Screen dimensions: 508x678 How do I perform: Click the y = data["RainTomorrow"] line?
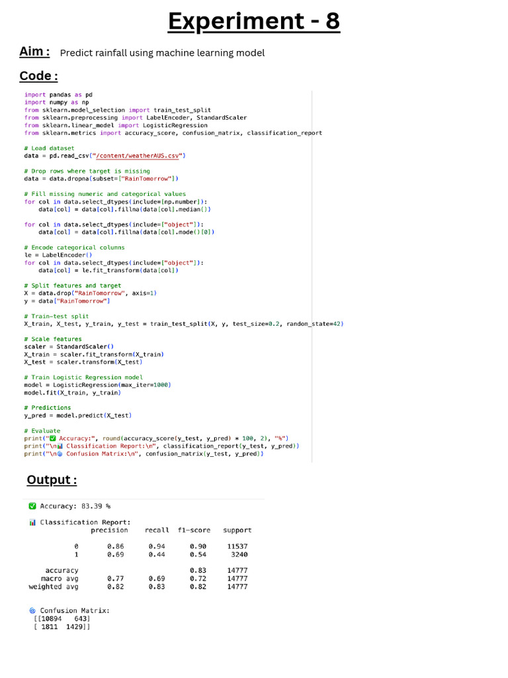pos(67,301)
